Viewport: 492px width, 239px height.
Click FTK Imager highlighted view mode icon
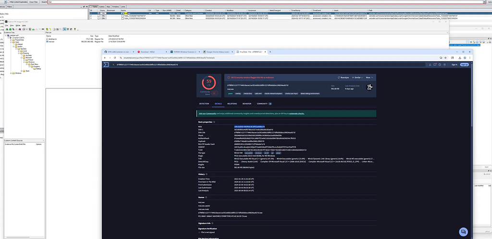tap(65, 29)
